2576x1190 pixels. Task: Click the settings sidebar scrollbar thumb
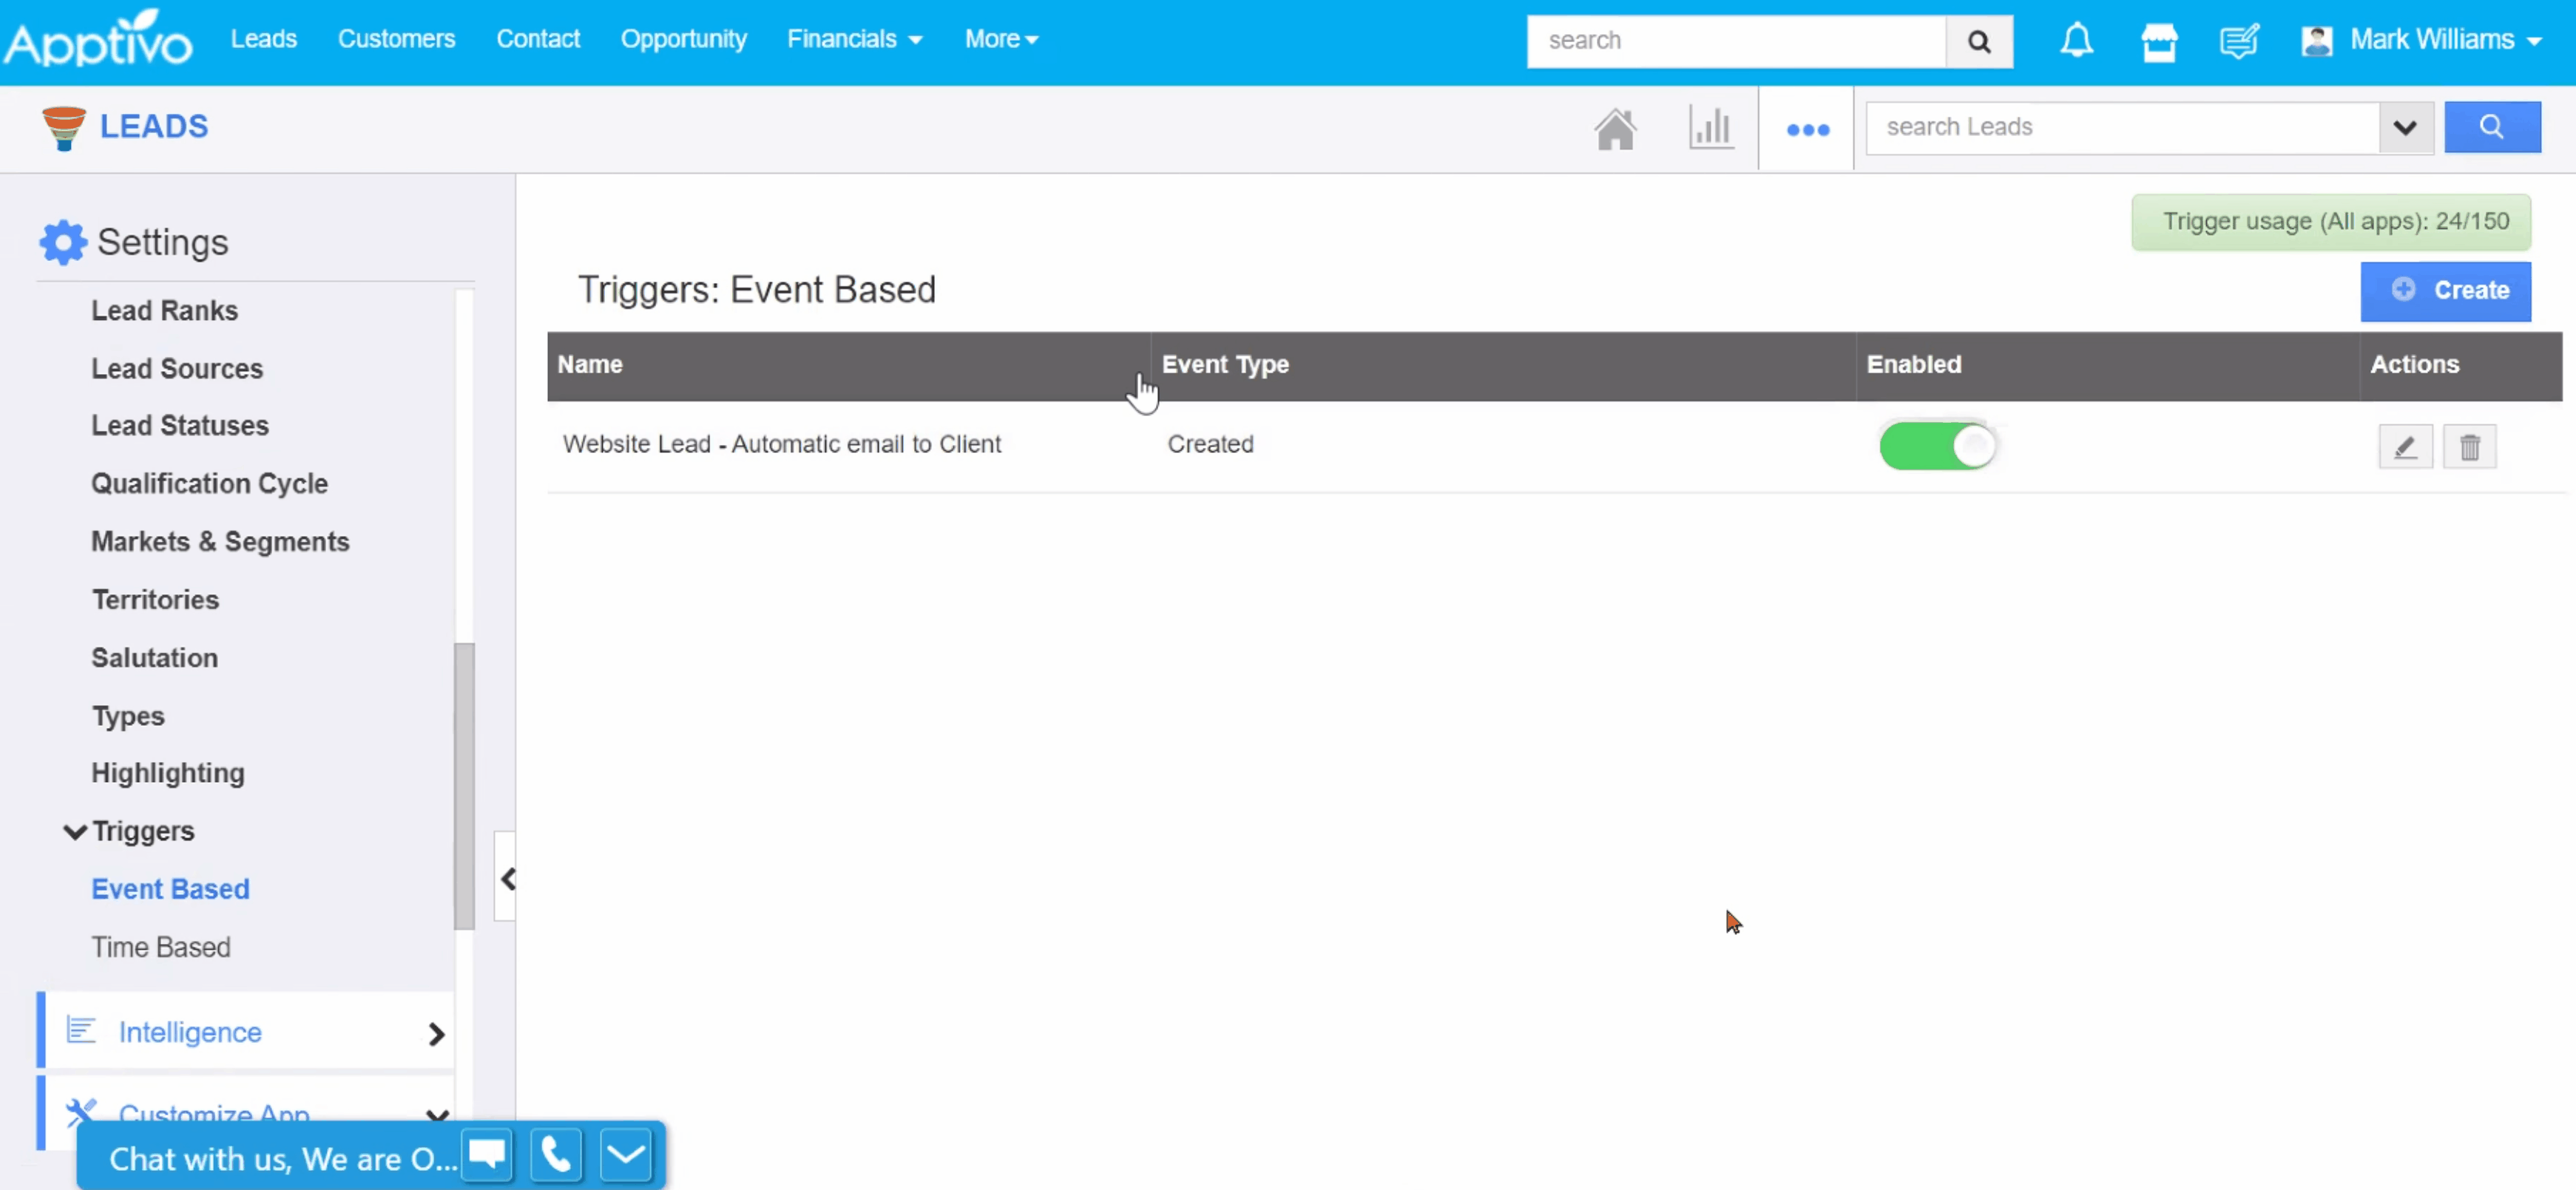point(464,786)
